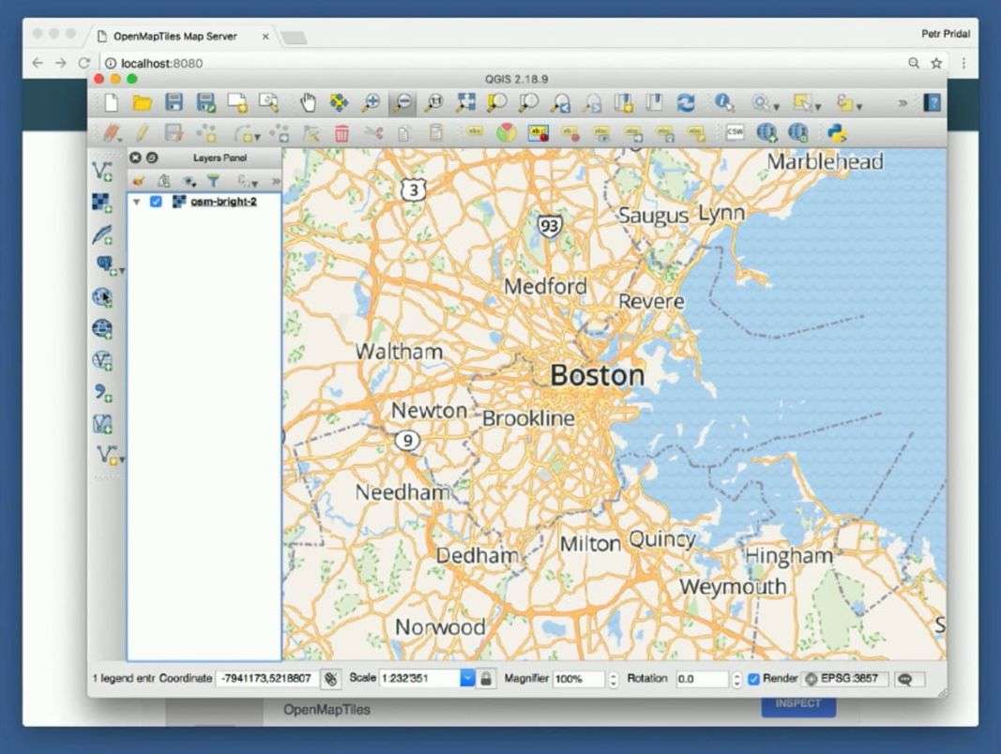
Task: Click the Identify Features tool
Action: [724, 103]
